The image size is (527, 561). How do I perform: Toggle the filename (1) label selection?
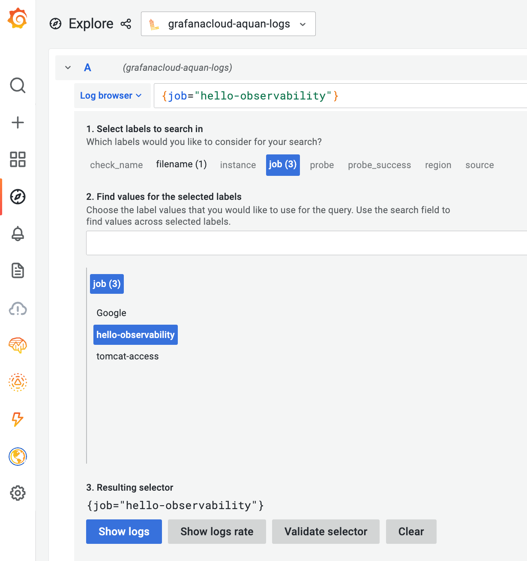pos(181,165)
